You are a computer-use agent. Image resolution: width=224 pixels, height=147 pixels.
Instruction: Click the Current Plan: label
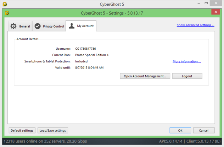click(x=61, y=55)
